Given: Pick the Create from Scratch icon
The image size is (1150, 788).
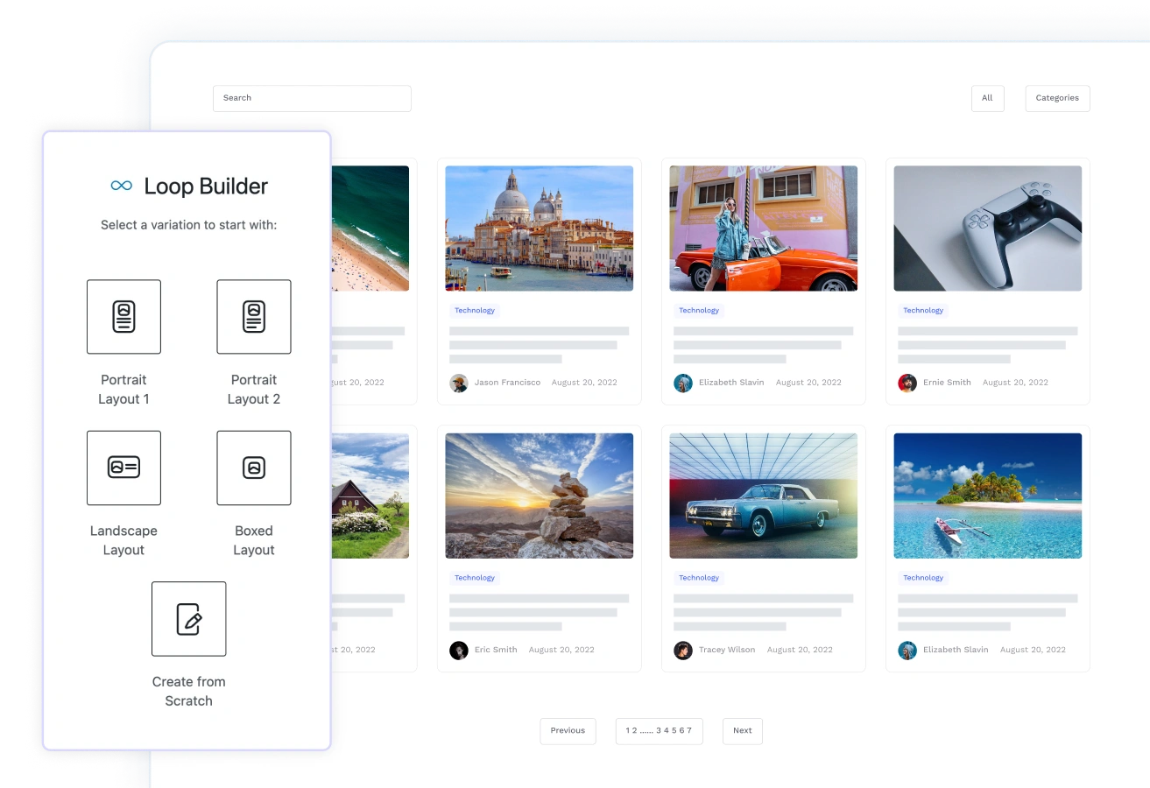Looking at the screenshot, I should [189, 619].
